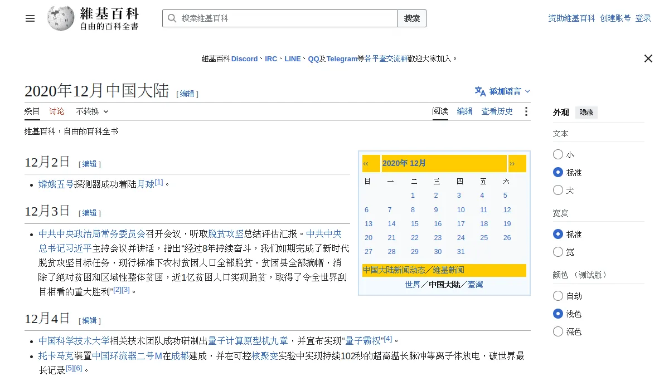Image resolution: width=669 pixels, height=376 pixels.
Task: Open the 成都 link
Action: coord(180,355)
